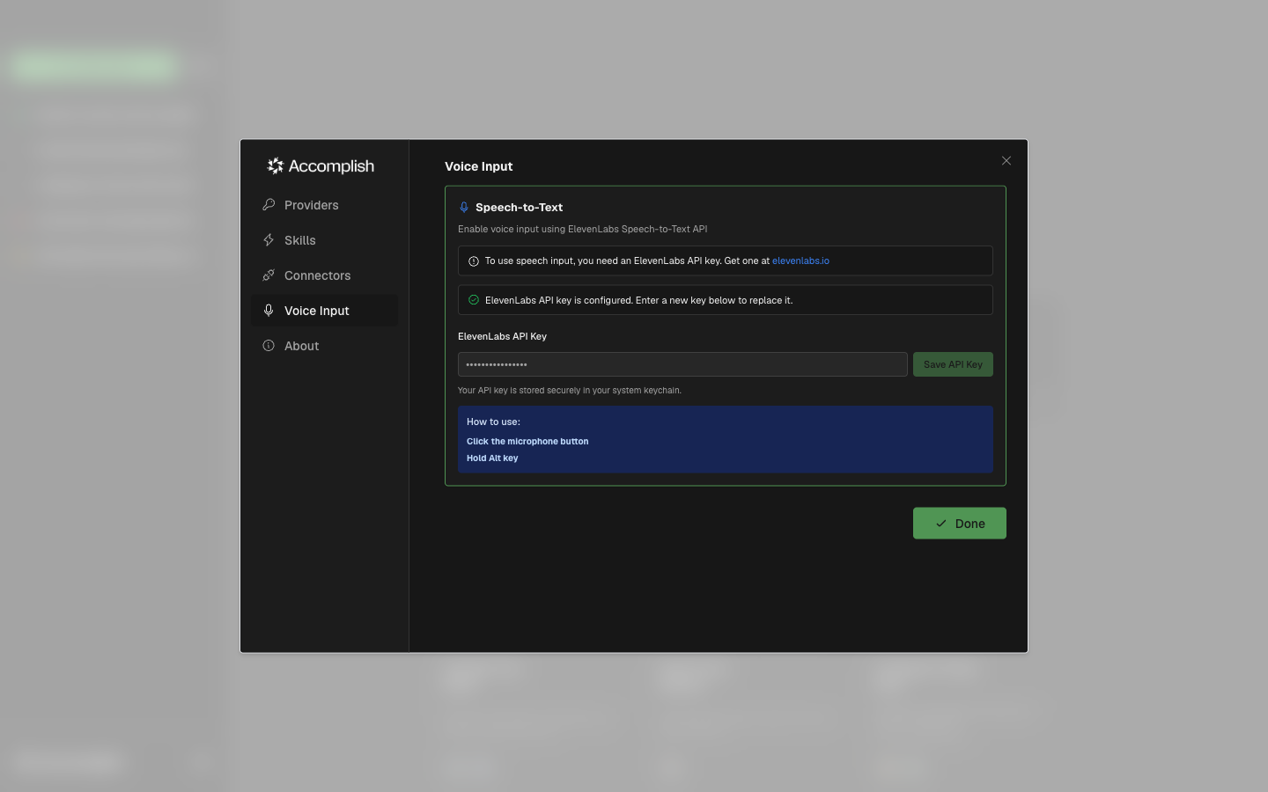Screen dimensions: 1268x792
Task: Click the Accomplish logo icon
Action: pyautogui.click(x=274, y=165)
